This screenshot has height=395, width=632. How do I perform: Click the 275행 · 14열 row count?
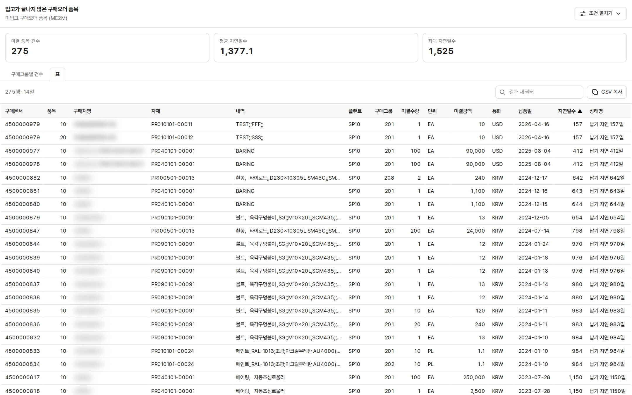click(20, 92)
